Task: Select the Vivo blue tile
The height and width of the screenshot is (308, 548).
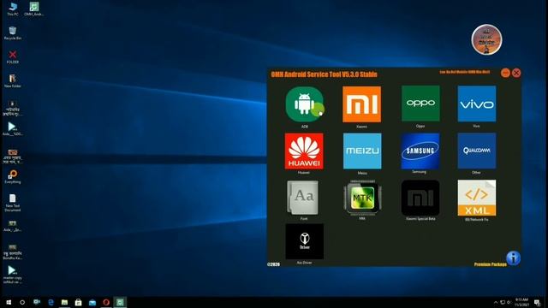Action: 477,104
